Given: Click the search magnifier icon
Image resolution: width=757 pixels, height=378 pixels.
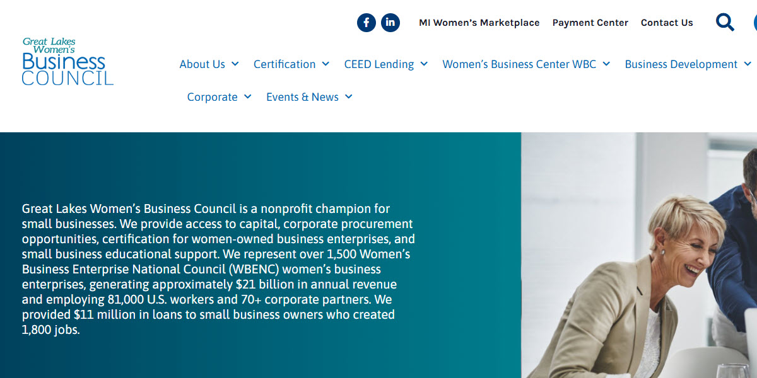Looking at the screenshot, I should [724, 22].
